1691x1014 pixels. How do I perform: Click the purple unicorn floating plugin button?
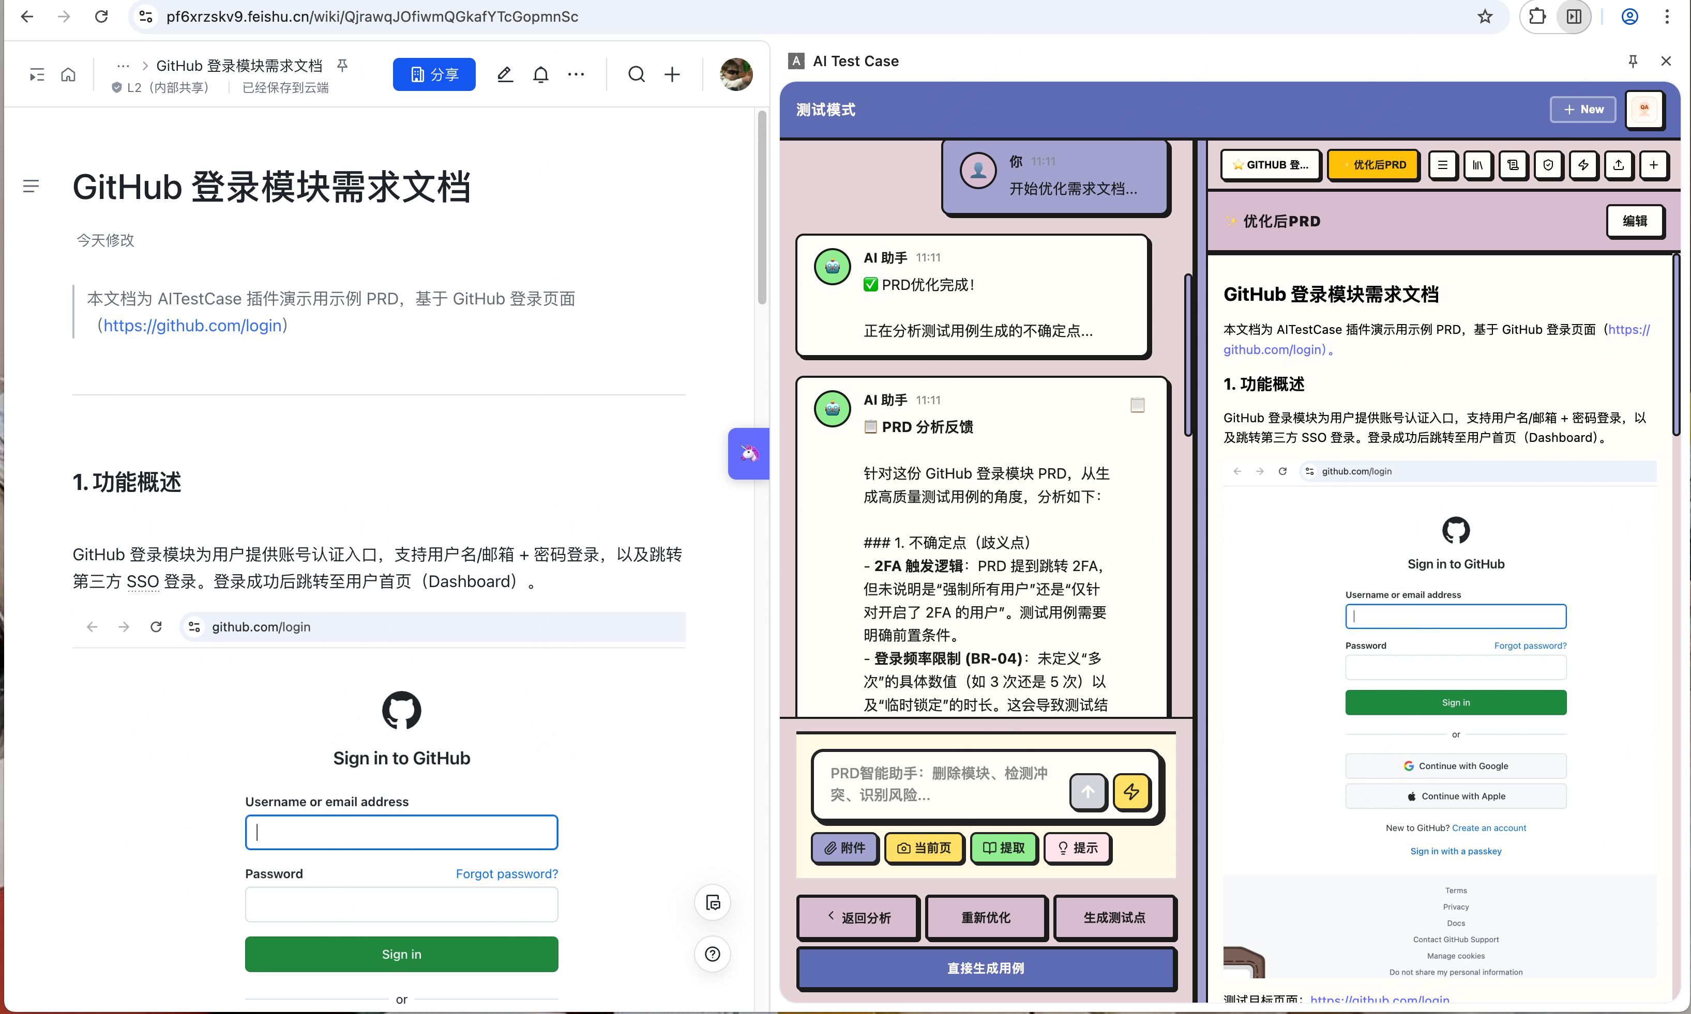[748, 454]
